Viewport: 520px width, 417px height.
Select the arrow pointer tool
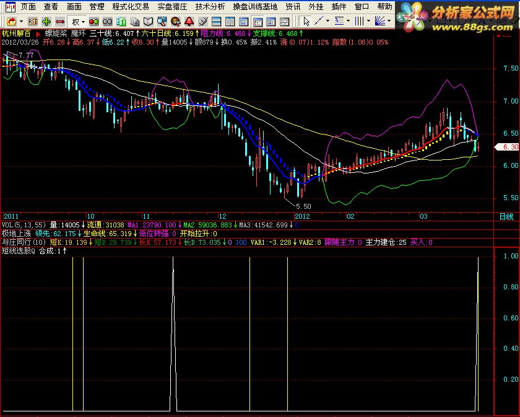(306, 22)
